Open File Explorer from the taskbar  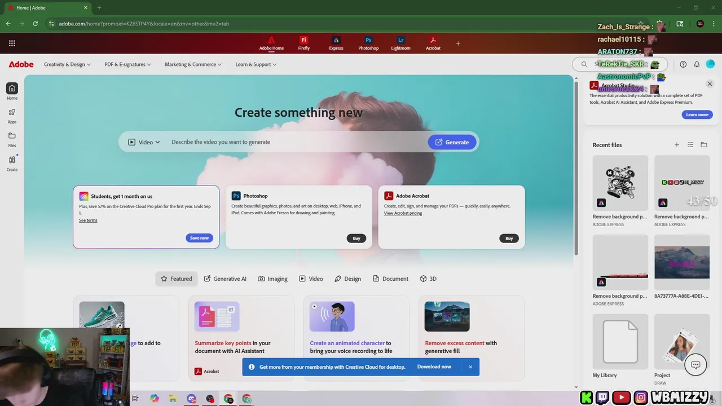click(x=173, y=399)
